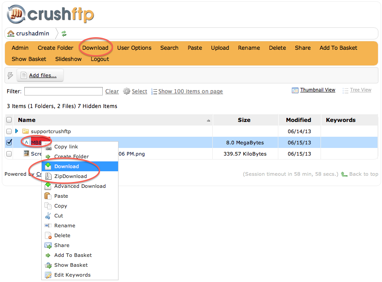Screen dimensions: 382x282
Task: Click the gear icon next to Select
Action: (x=127, y=91)
